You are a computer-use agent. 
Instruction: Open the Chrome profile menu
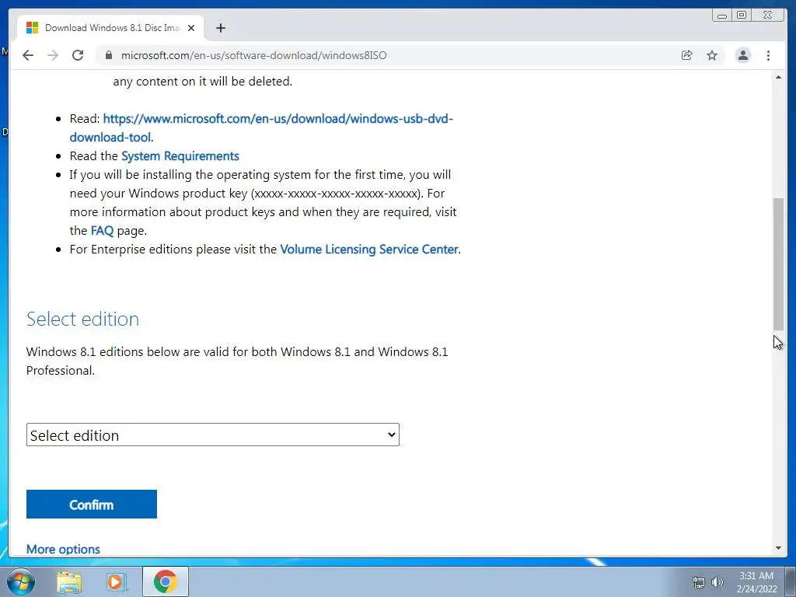pyautogui.click(x=742, y=55)
